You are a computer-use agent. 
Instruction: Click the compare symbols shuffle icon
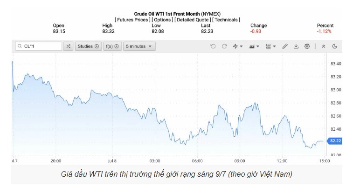[x=69, y=46]
